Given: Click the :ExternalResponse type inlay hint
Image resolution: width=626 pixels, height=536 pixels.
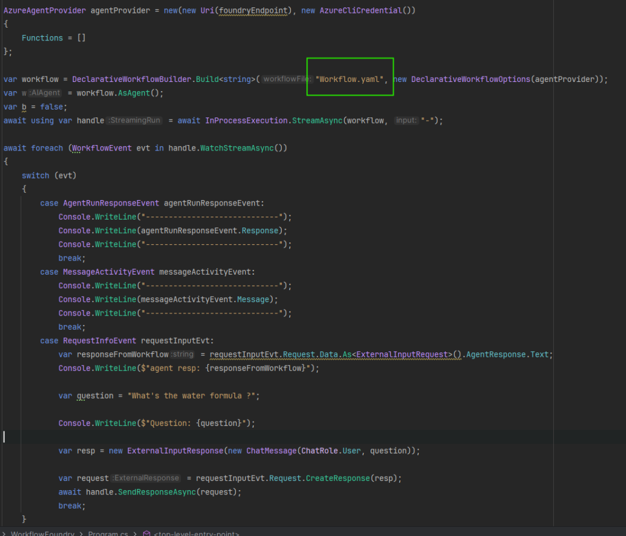Looking at the screenshot, I should [146, 478].
